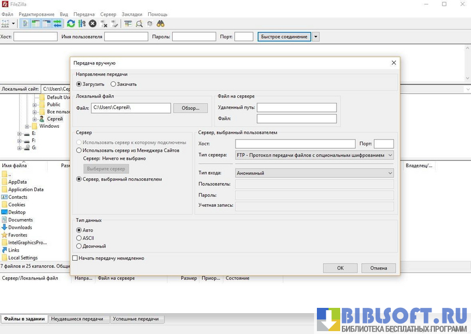Screen dimensions: 471x334
Task: Toggle transfer queue display icon
Action: tap(58, 24)
